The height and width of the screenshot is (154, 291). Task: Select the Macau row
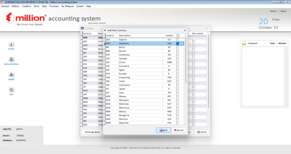click(x=145, y=96)
